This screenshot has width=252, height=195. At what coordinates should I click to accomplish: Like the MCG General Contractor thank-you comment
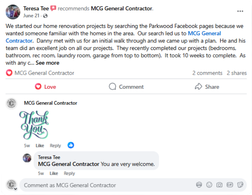(40, 146)
